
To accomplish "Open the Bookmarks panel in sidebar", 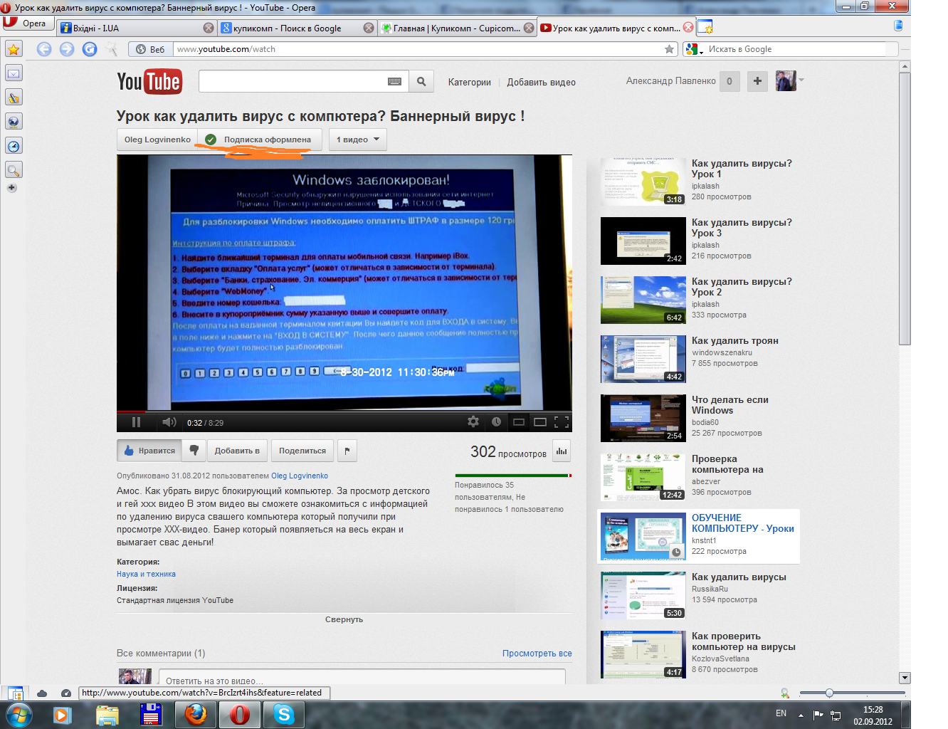I will point(14,49).
